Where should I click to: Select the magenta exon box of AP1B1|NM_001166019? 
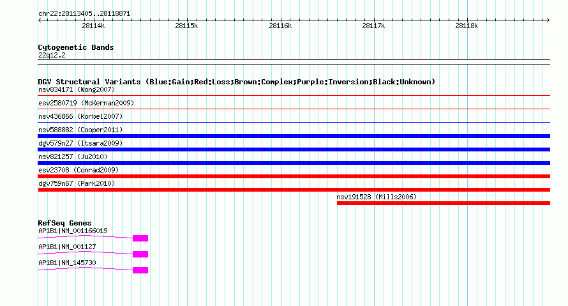point(140,238)
